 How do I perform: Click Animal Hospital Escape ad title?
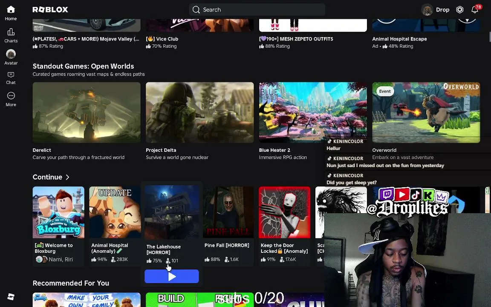pyautogui.click(x=399, y=39)
